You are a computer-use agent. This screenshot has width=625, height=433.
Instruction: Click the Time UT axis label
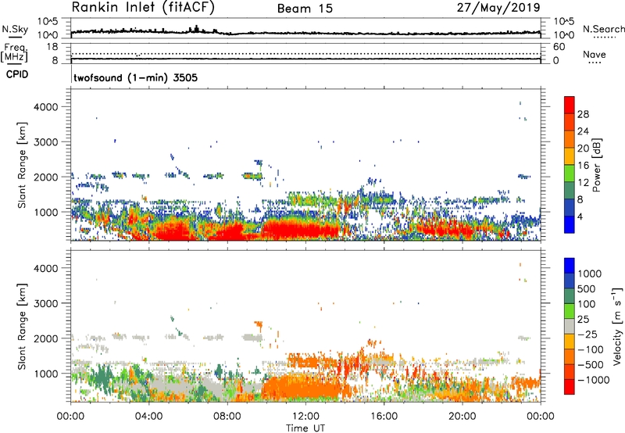coord(305,428)
